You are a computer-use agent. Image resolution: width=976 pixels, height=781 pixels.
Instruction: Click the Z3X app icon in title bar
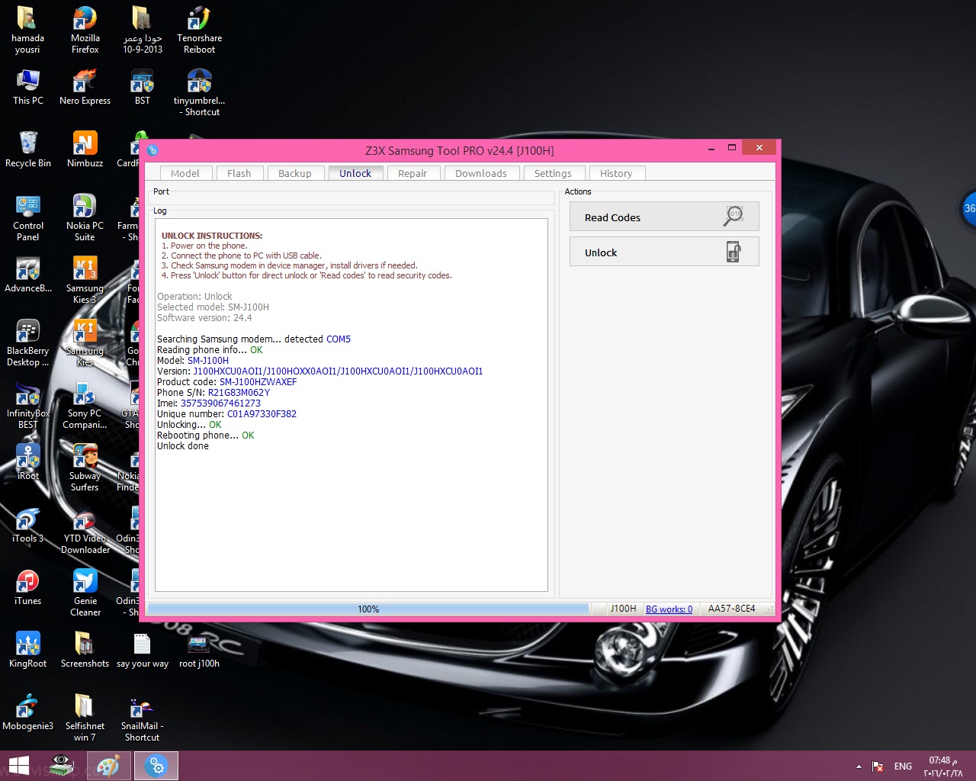pos(152,150)
